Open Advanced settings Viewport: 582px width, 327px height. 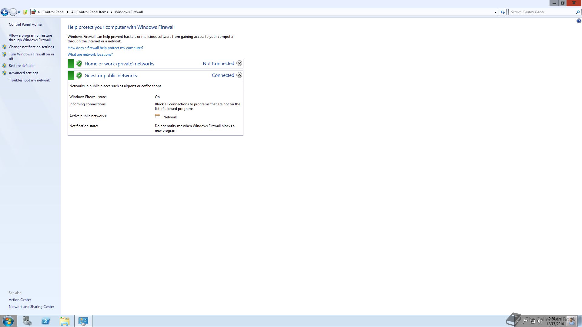[23, 73]
